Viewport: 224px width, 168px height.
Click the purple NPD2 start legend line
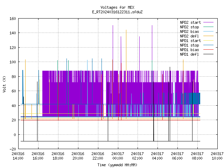click(208, 22)
